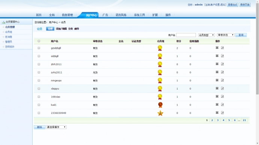Viewport: 259px width, 145px height.
Task: Open edit icon for user luei1
Action: (x=222, y=105)
